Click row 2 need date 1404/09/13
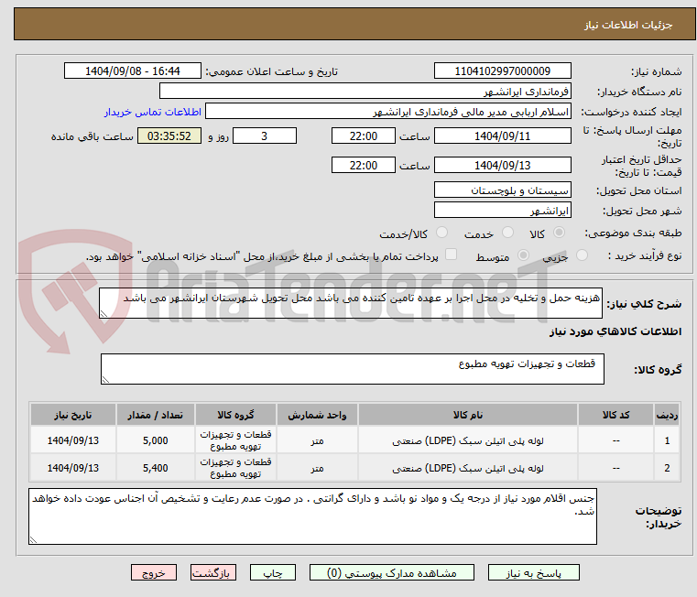The height and width of the screenshot is (597, 697). tap(73, 468)
